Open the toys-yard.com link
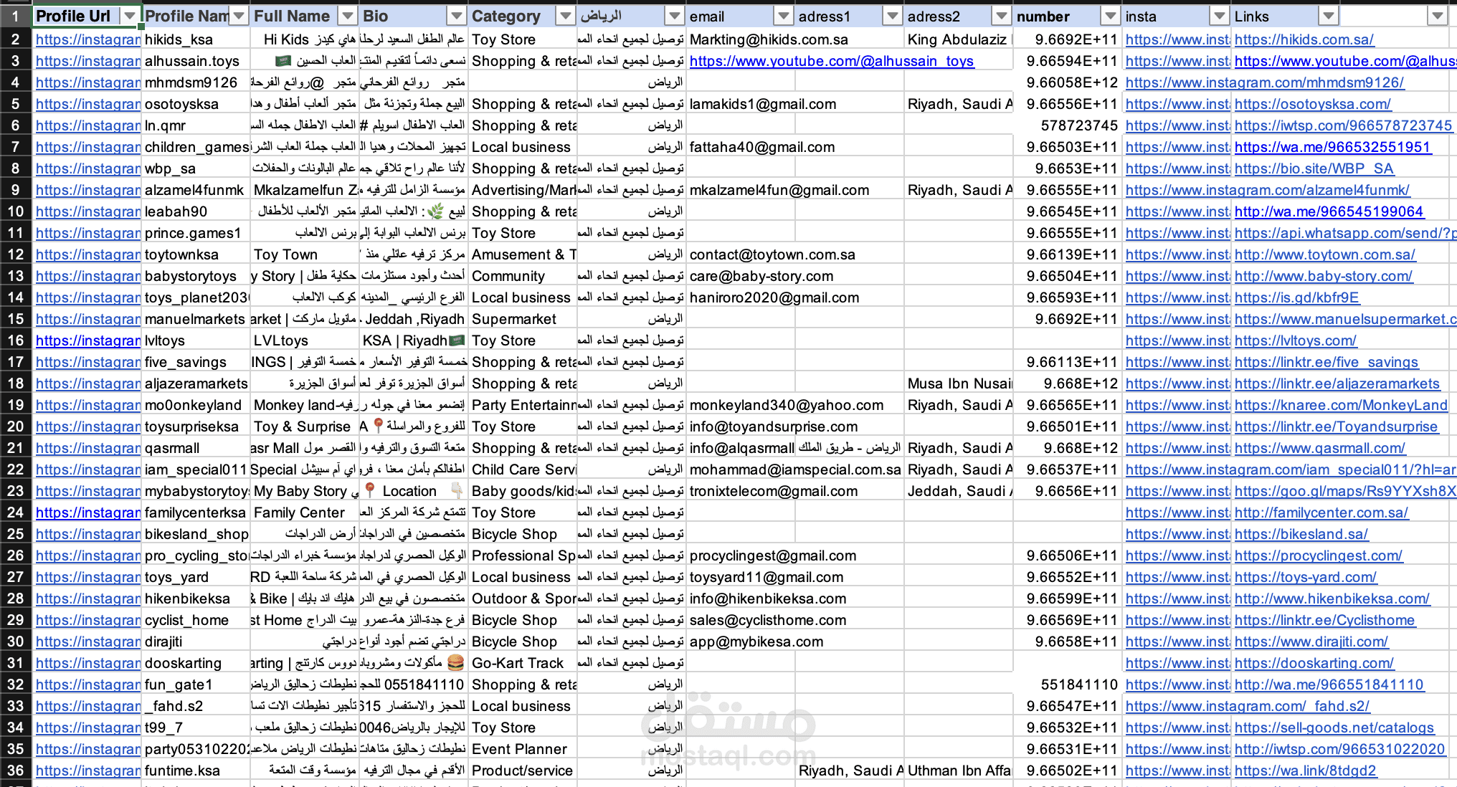Viewport: 1457px width, 787px height. click(x=1306, y=577)
